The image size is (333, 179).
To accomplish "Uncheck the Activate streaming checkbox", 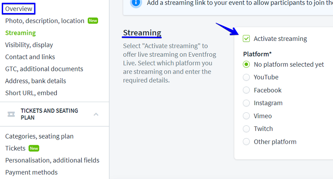I will pyautogui.click(x=246, y=39).
